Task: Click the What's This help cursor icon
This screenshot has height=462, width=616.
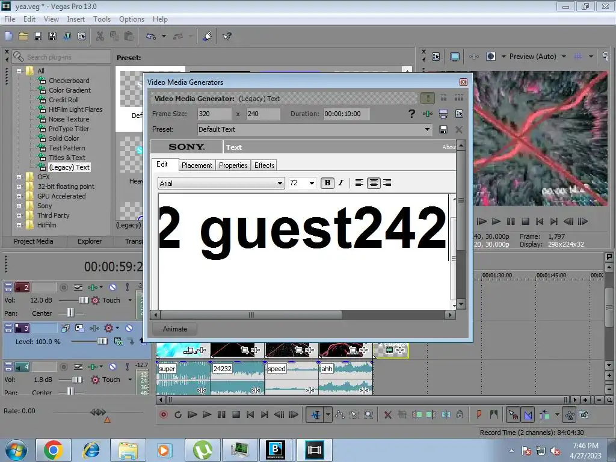Action: (227, 36)
